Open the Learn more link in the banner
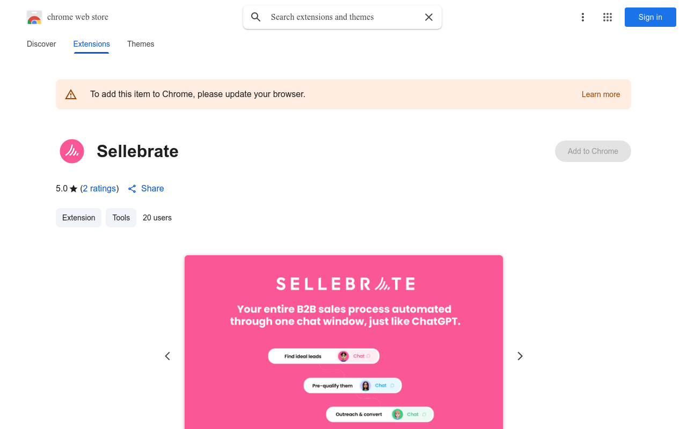This screenshot has height=429, width=687. coord(601,94)
